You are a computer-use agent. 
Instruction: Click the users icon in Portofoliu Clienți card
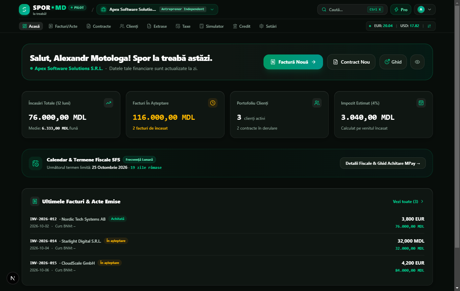(x=317, y=103)
